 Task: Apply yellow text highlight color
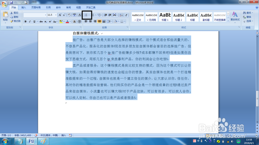(x=61, y=22)
